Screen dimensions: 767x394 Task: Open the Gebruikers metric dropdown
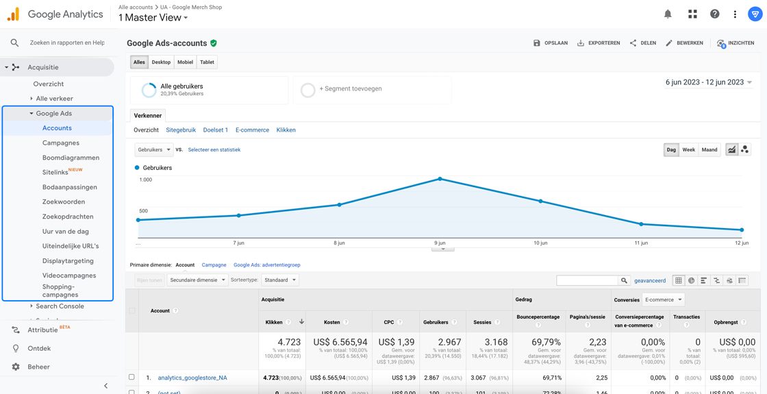tap(154, 150)
